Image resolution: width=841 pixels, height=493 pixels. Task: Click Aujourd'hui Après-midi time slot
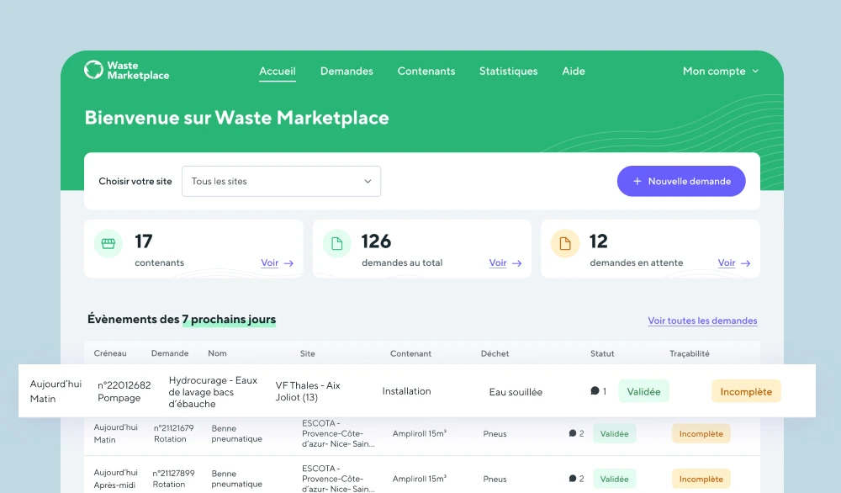[x=115, y=479]
